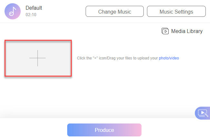
Task: Click the word 'Library' beside media icon
Action: pos(194,31)
